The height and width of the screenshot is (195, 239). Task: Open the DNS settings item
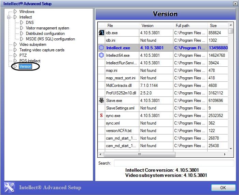(x=30, y=23)
